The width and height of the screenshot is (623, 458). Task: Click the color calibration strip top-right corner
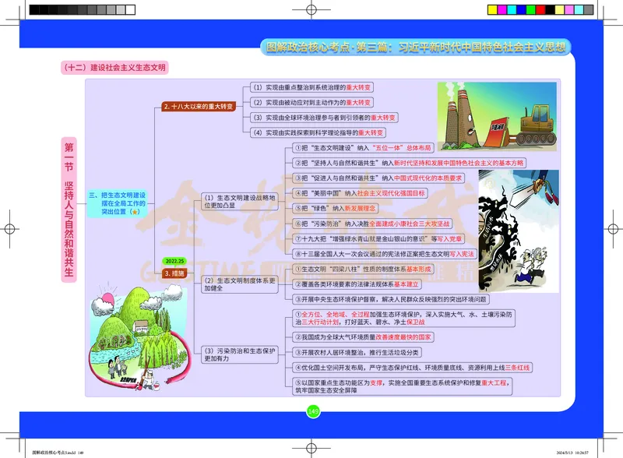(537, 8)
